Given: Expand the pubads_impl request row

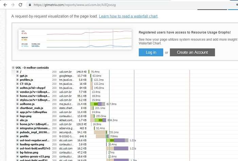Looking at the screenshot, I should pos(17,132).
